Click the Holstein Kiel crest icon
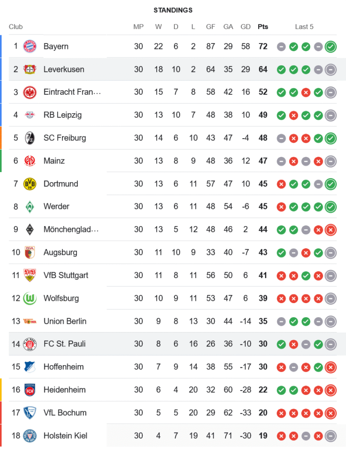 (29, 435)
